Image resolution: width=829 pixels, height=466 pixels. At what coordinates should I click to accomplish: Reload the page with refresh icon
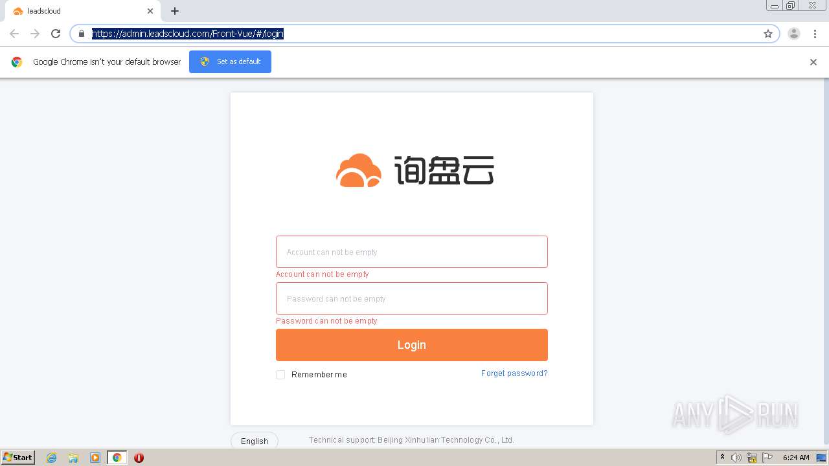(56, 34)
